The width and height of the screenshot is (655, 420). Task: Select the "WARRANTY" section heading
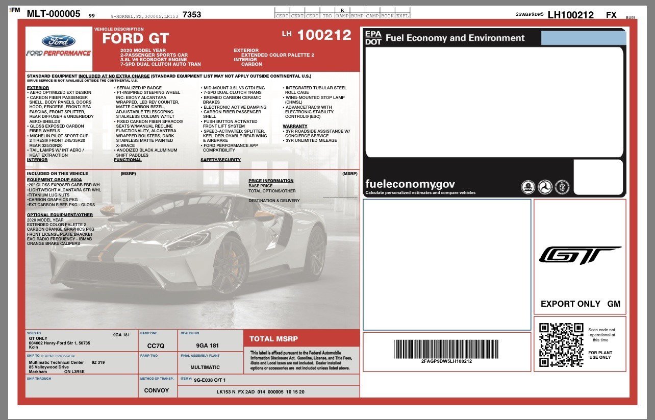[x=295, y=126]
